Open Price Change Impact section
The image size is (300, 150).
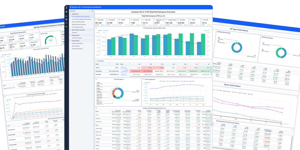[82, 27]
